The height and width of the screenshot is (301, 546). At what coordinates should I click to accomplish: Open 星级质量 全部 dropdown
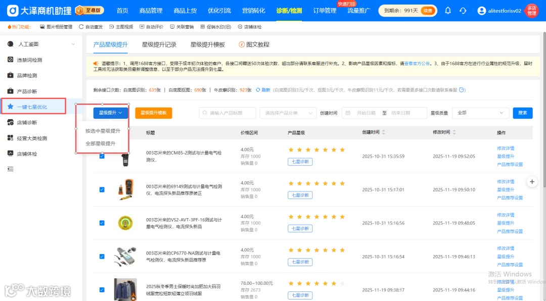tap(481, 113)
